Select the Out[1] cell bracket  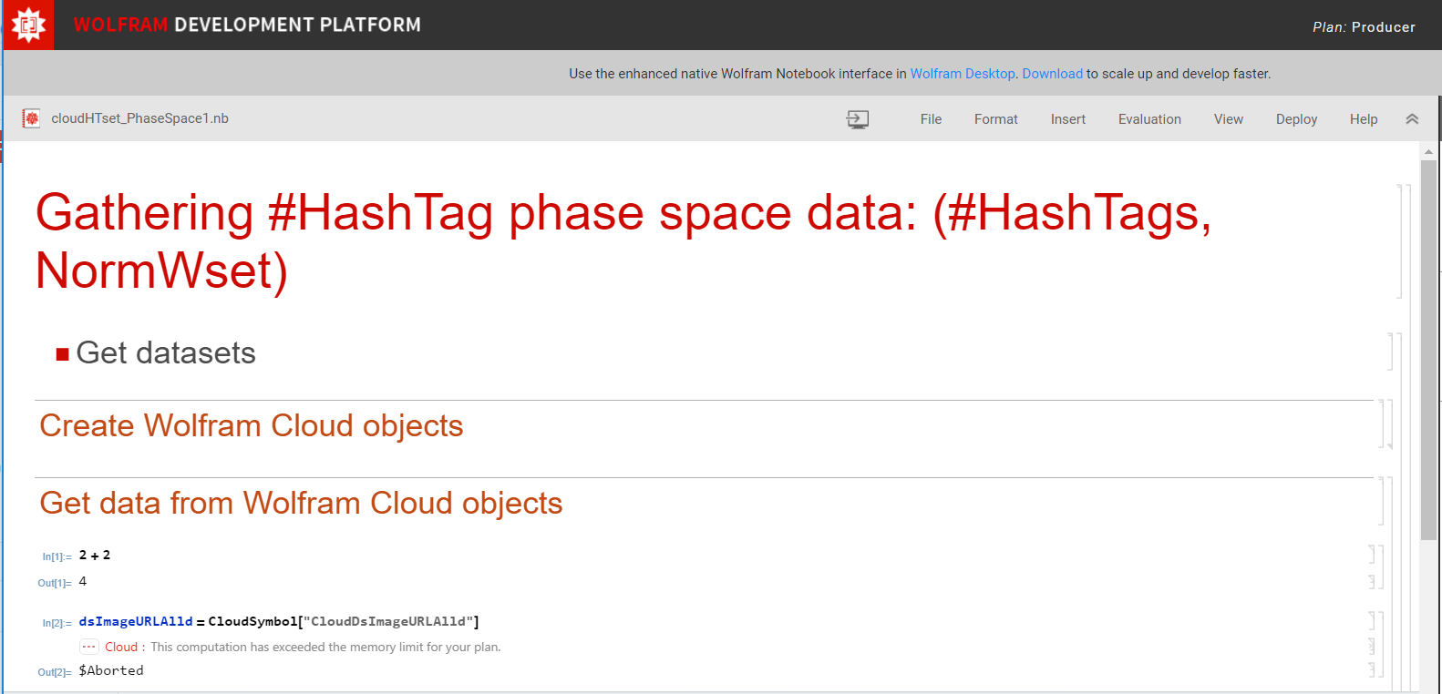click(x=1372, y=581)
